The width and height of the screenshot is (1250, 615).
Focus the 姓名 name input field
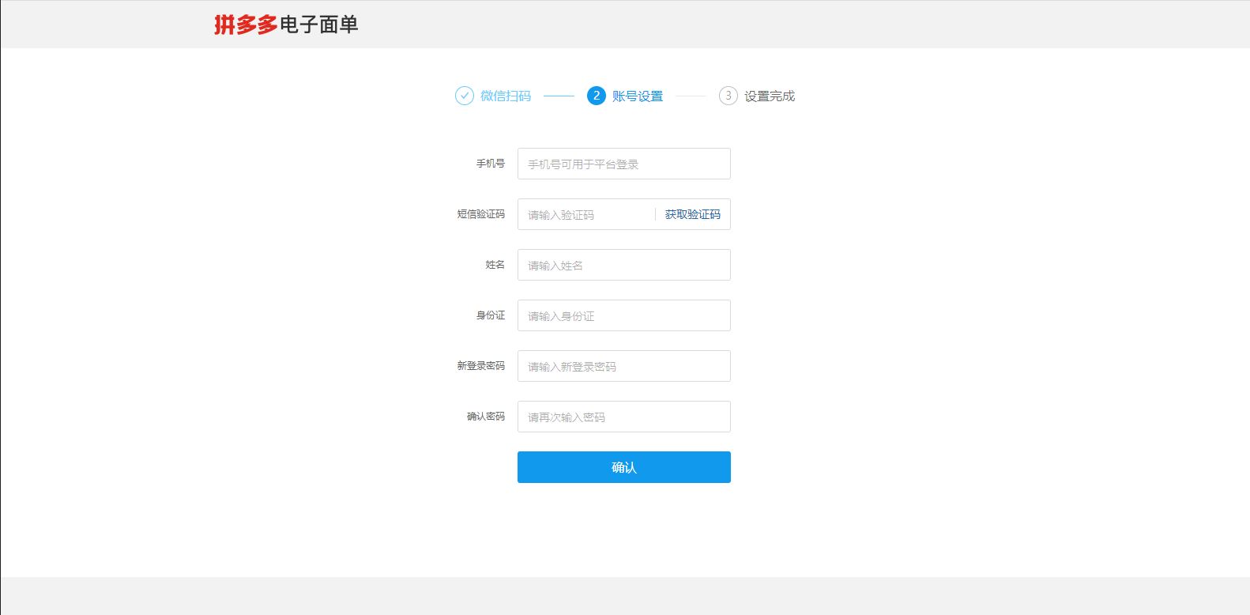[623, 265]
